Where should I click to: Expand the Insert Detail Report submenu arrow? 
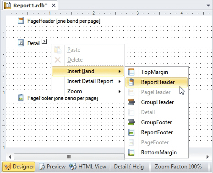pos(120,81)
